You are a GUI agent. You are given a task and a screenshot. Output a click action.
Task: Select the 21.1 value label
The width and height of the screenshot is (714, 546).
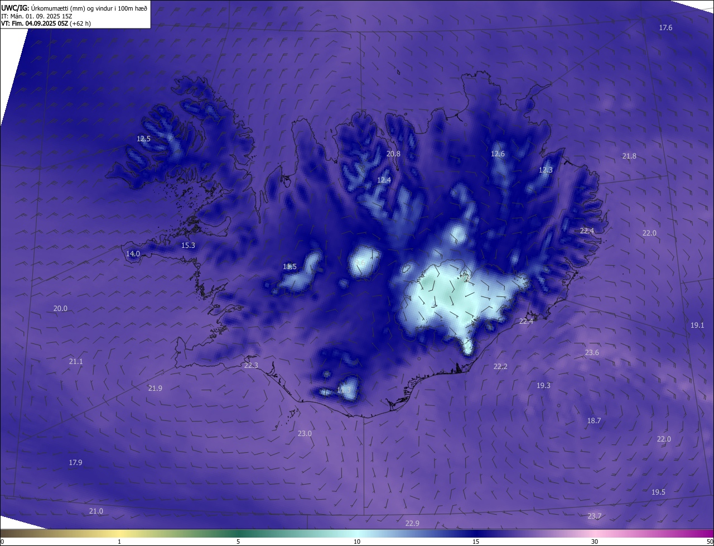pos(76,362)
